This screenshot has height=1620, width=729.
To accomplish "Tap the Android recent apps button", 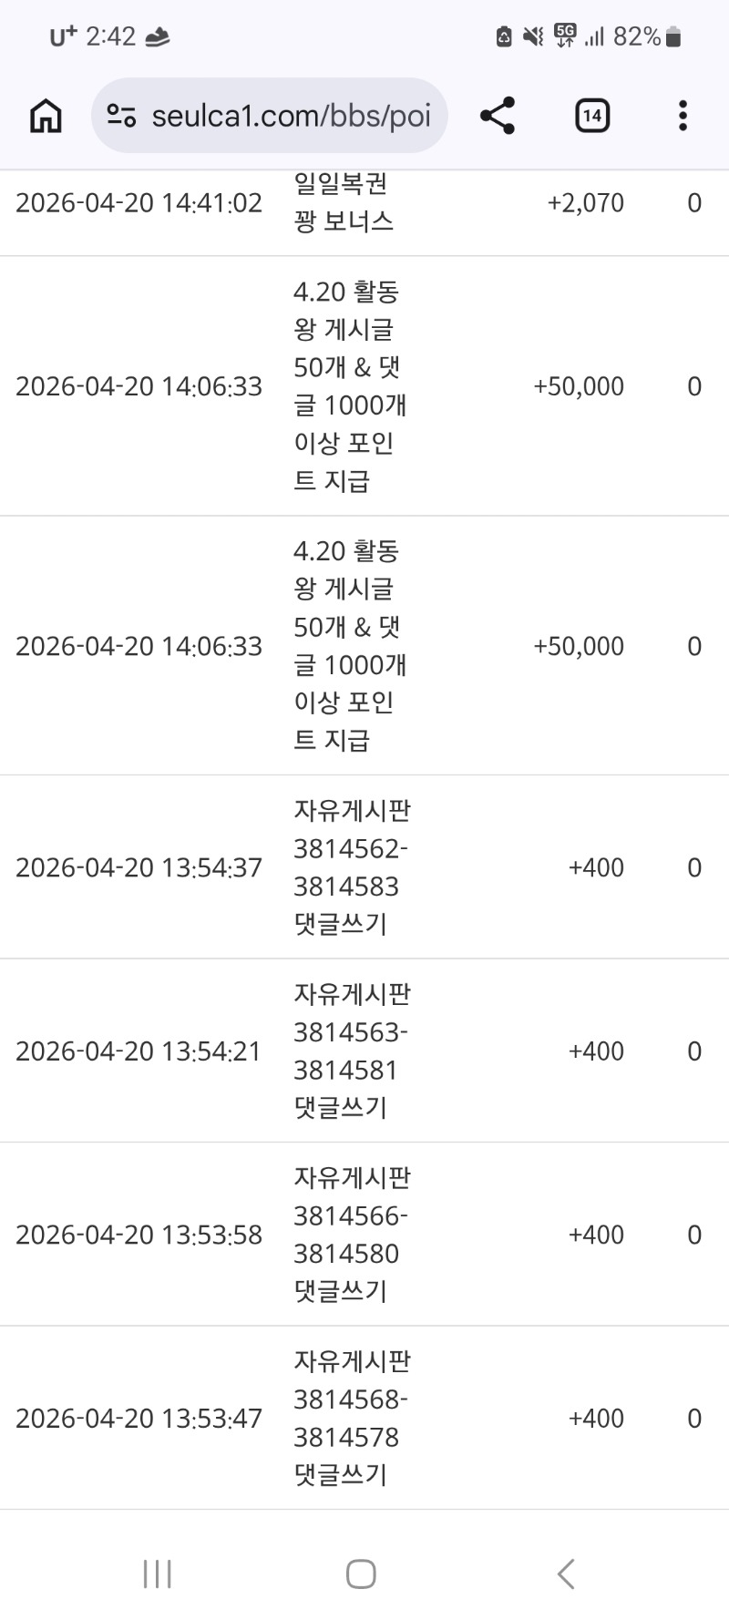I will click(x=157, y=1574).
